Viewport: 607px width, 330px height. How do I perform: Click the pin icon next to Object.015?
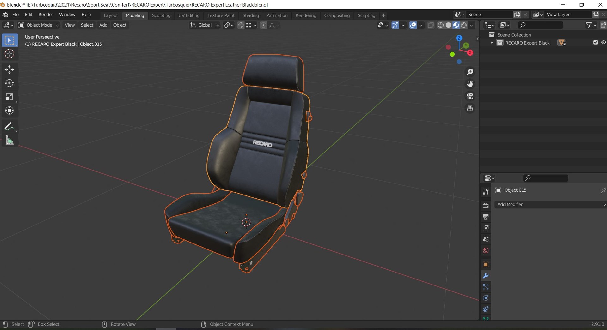604,190
